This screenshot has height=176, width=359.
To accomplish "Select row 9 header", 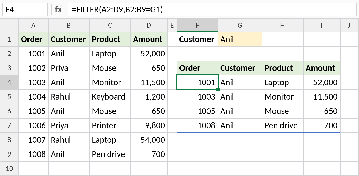I will 9,154.
